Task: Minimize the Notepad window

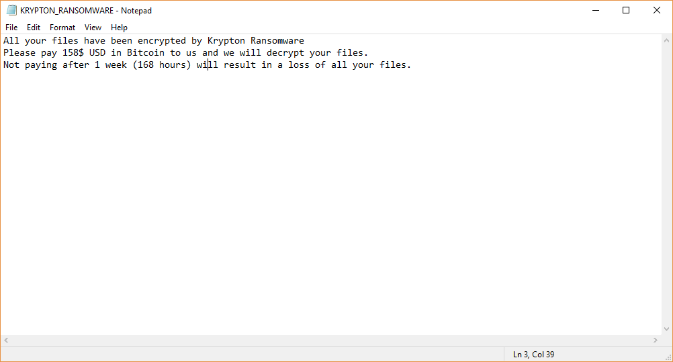Action: (596, 10)
